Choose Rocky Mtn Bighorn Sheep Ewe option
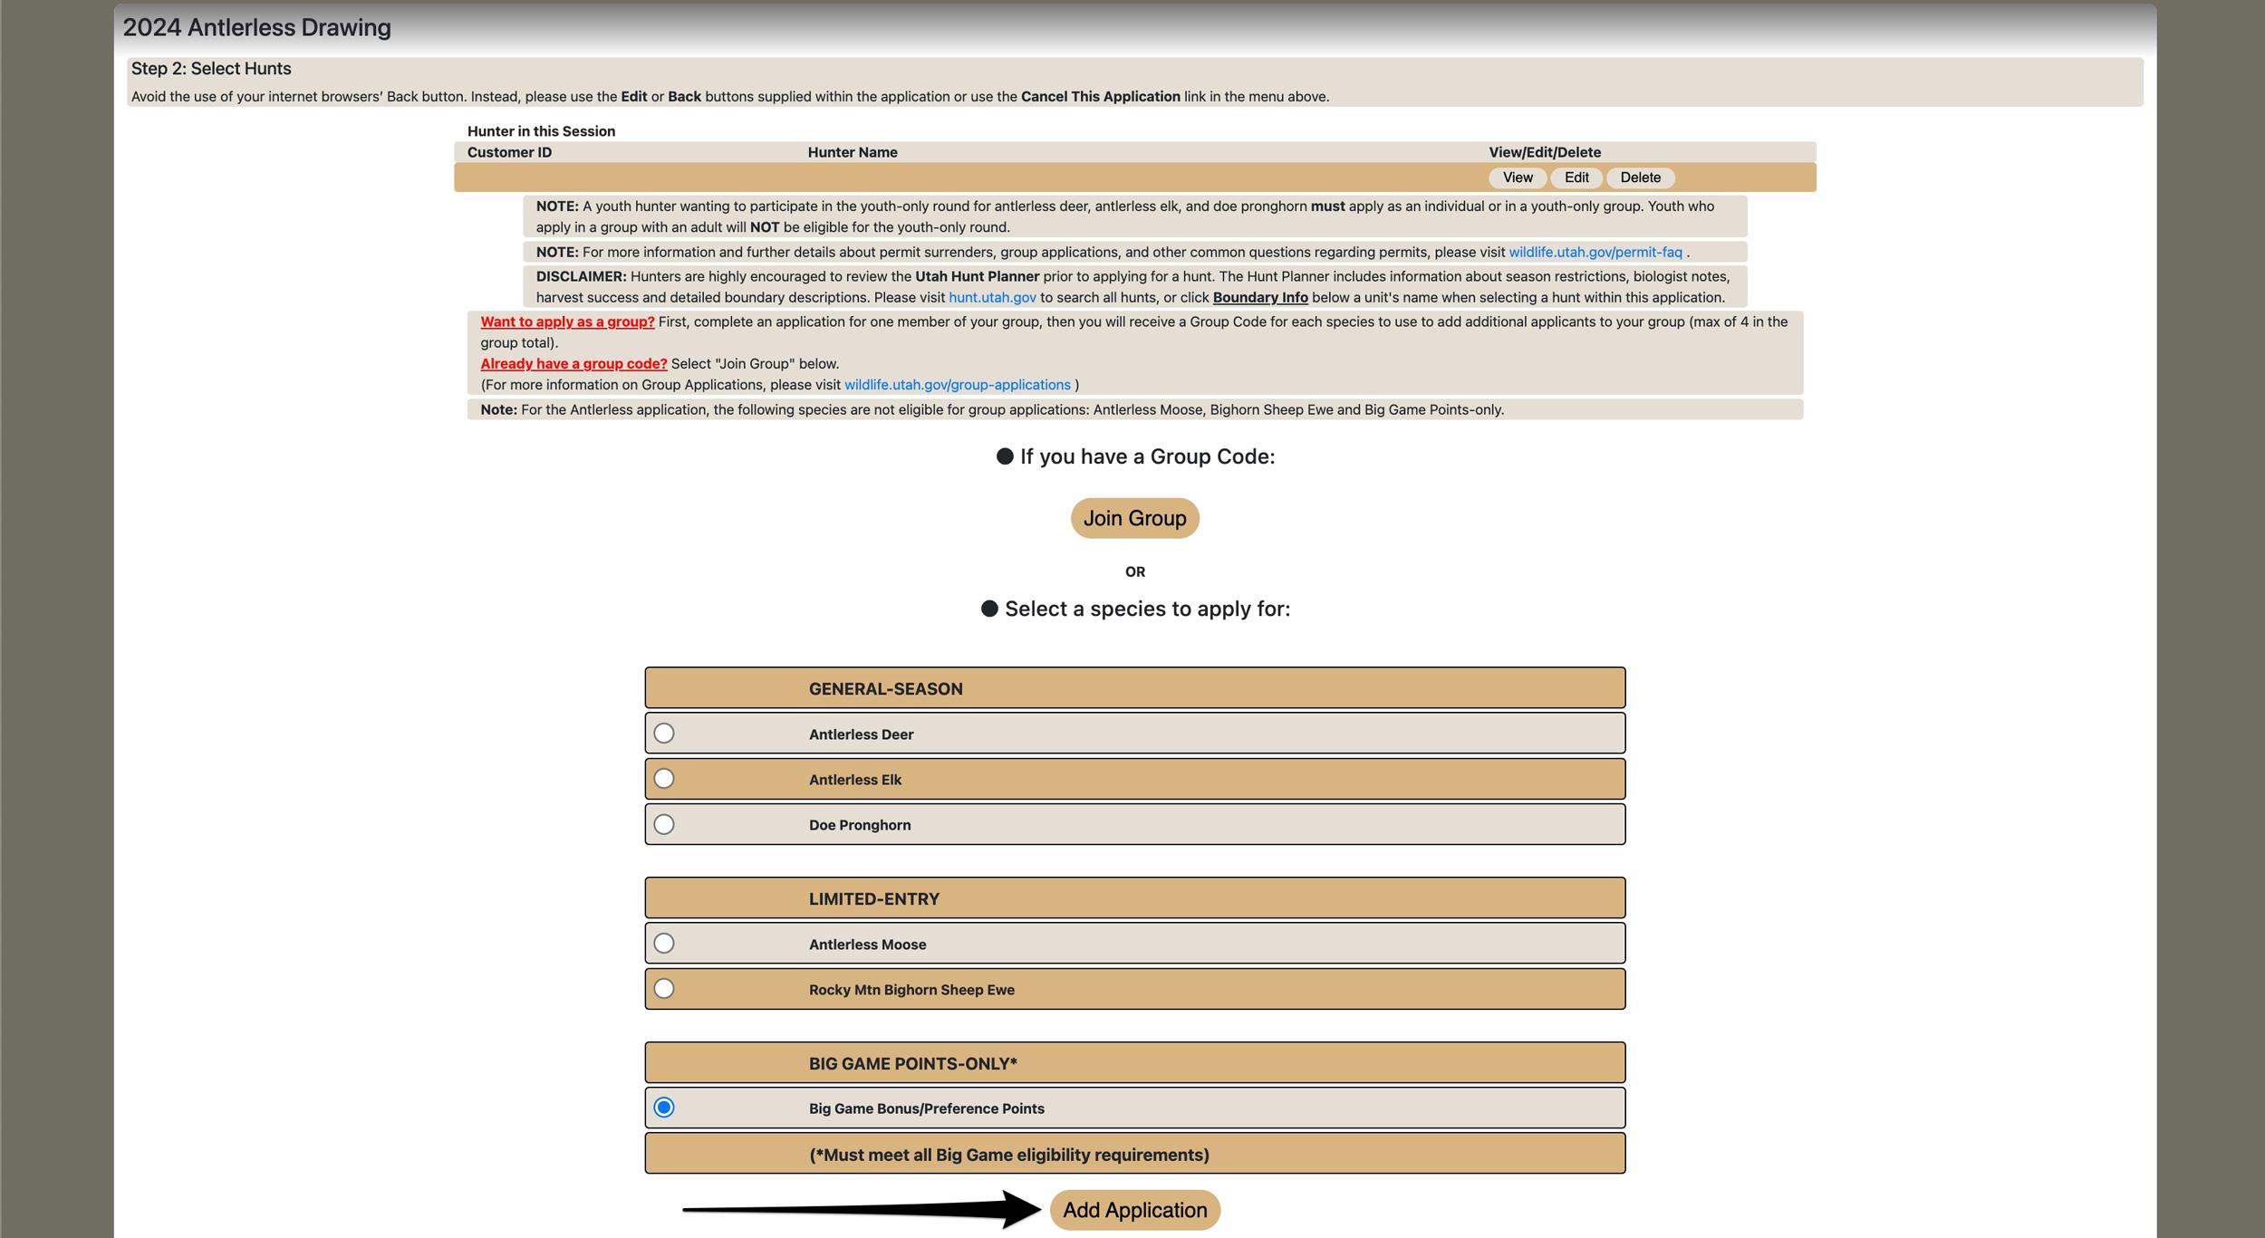 [x=664, y=989]
